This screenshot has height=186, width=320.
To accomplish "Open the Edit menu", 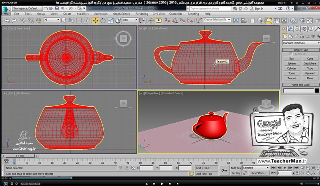I will tap(17, 14).
